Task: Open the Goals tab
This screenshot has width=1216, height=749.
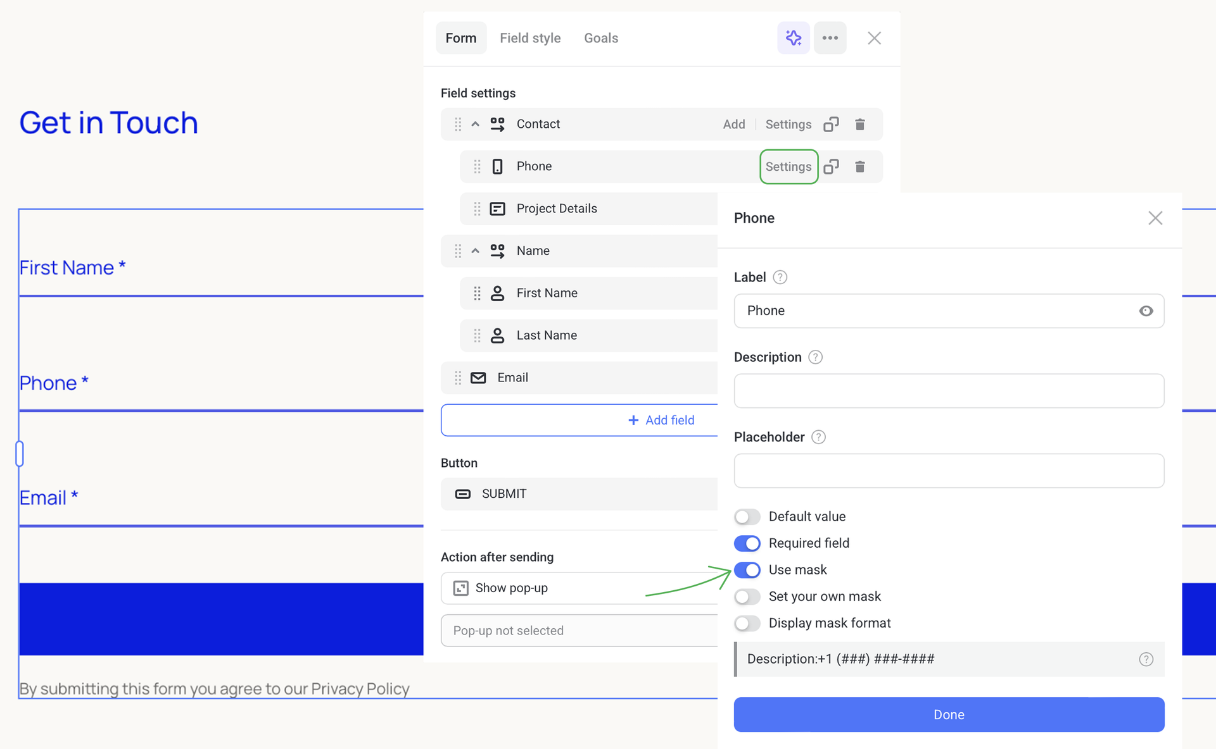Action: point(600,38)
